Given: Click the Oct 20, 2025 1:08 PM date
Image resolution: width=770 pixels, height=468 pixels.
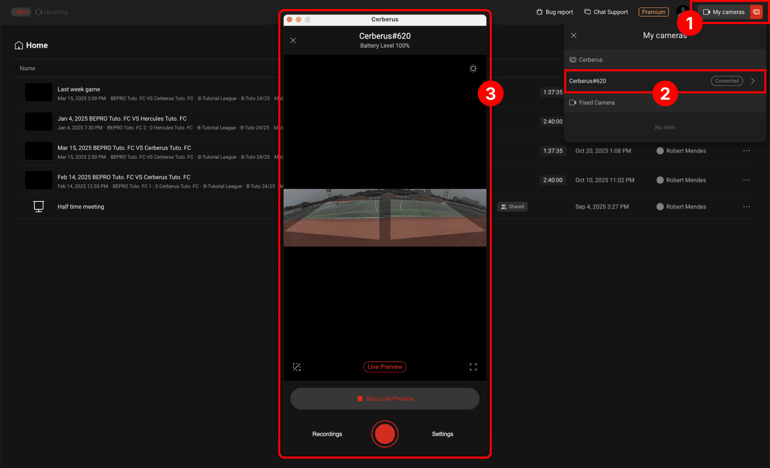Looking at the screenshot, I should [x=603, y=151].
